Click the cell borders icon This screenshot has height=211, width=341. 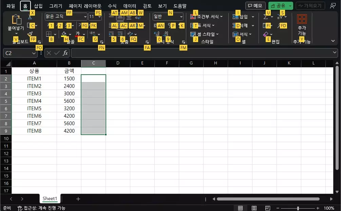(x=49, y=34)
